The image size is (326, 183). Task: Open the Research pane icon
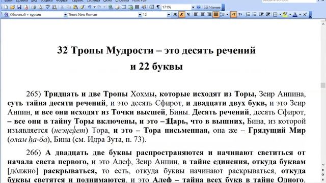click(55, 7)
